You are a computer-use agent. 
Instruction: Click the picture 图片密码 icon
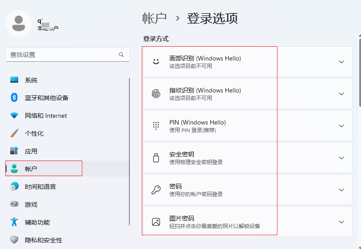pos(156,222)
